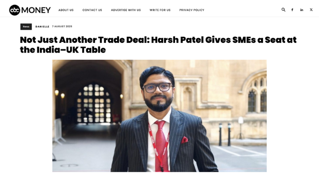Viewport: 319px width, 177px height.
Task: Click the red pocket square in the photo
Action: tap(184, 140)
